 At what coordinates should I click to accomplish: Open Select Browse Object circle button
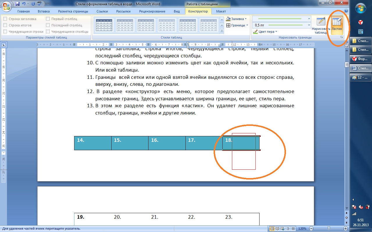(x=346, y=217)
